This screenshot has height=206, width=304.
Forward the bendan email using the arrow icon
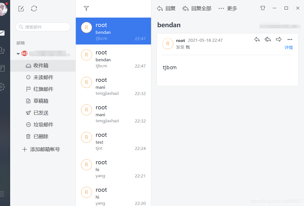[278, 39]
